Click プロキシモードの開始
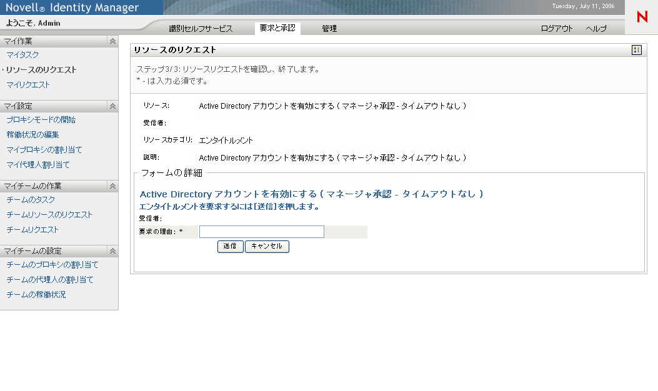 [x=41, y=120]
